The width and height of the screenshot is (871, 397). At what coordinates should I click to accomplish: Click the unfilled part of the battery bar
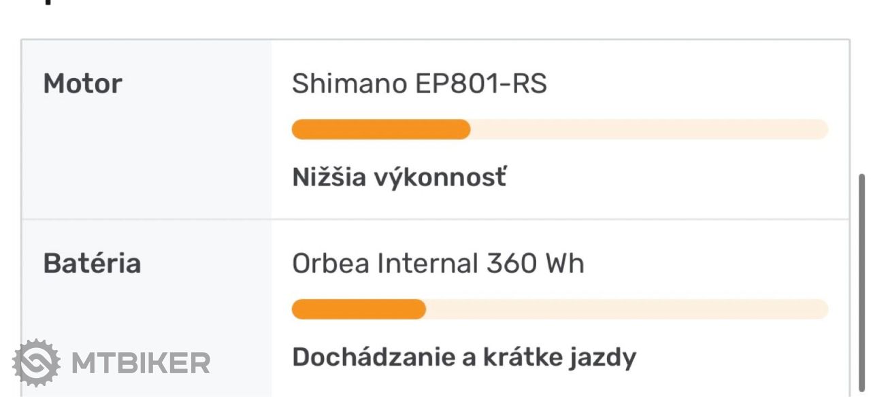pos(627,309)
